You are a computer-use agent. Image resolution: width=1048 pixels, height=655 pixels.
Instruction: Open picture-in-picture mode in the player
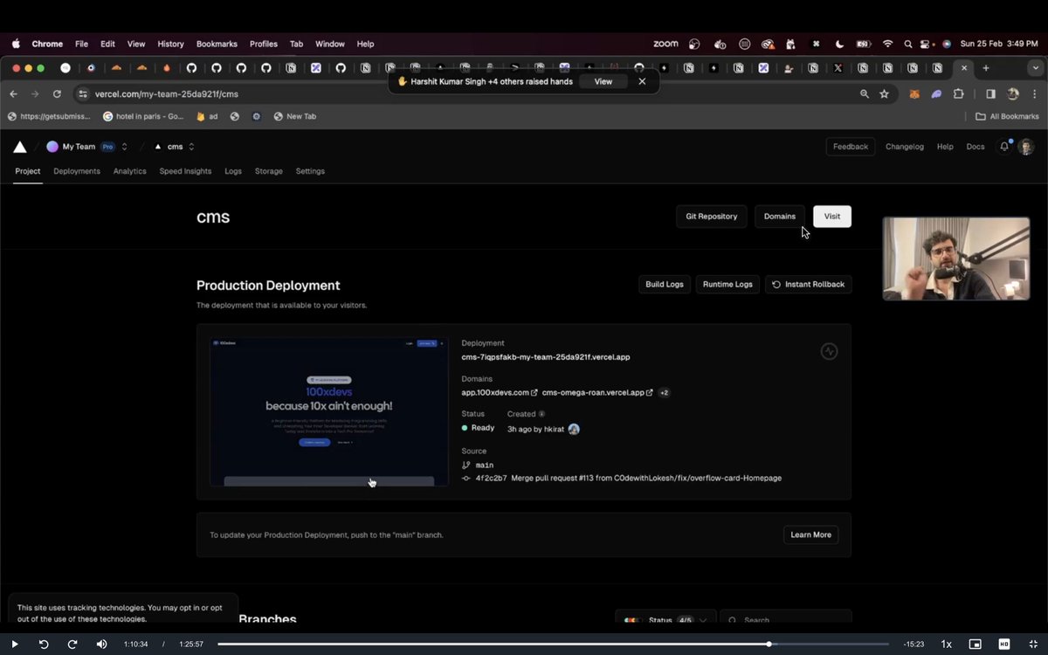tap(975, 644)
